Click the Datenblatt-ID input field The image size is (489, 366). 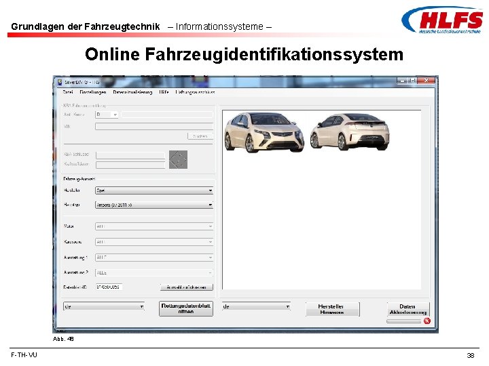click(109, 287)
